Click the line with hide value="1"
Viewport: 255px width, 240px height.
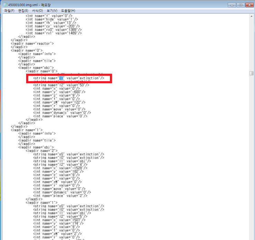click(x=52, y=19)
